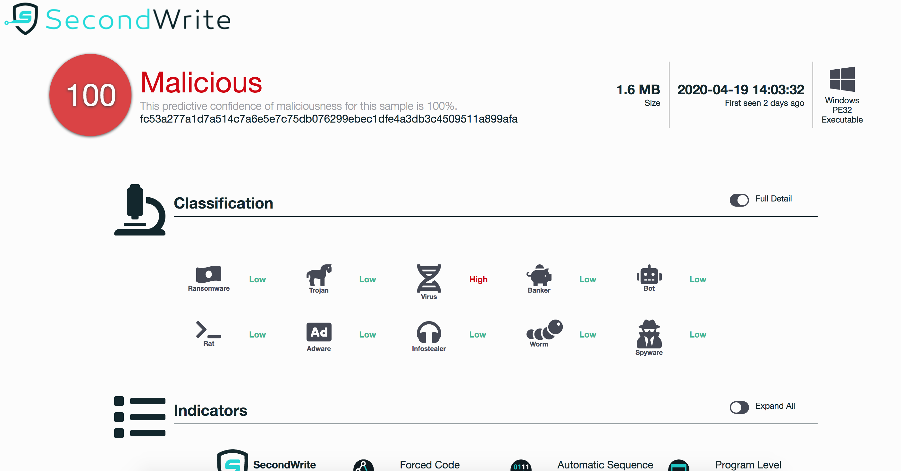The height and width of the screenshot is (471, 901).
Task: Select the Bot robot icon
Action: pyautogui.click(x=649, y=274)
